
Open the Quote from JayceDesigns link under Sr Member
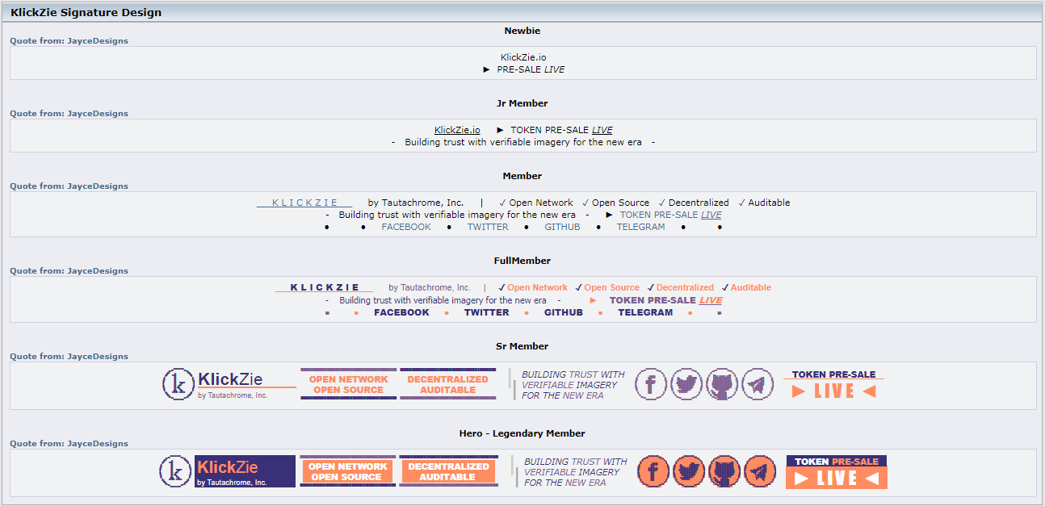(x=69, y=356)
